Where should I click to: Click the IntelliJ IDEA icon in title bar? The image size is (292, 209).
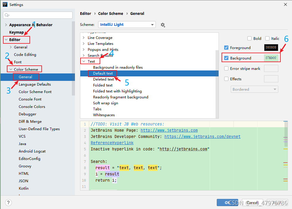click(x=5, y=4)
